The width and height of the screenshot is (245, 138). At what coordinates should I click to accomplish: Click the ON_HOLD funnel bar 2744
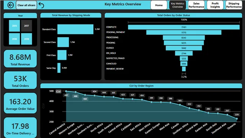click(x=184, y=53)
